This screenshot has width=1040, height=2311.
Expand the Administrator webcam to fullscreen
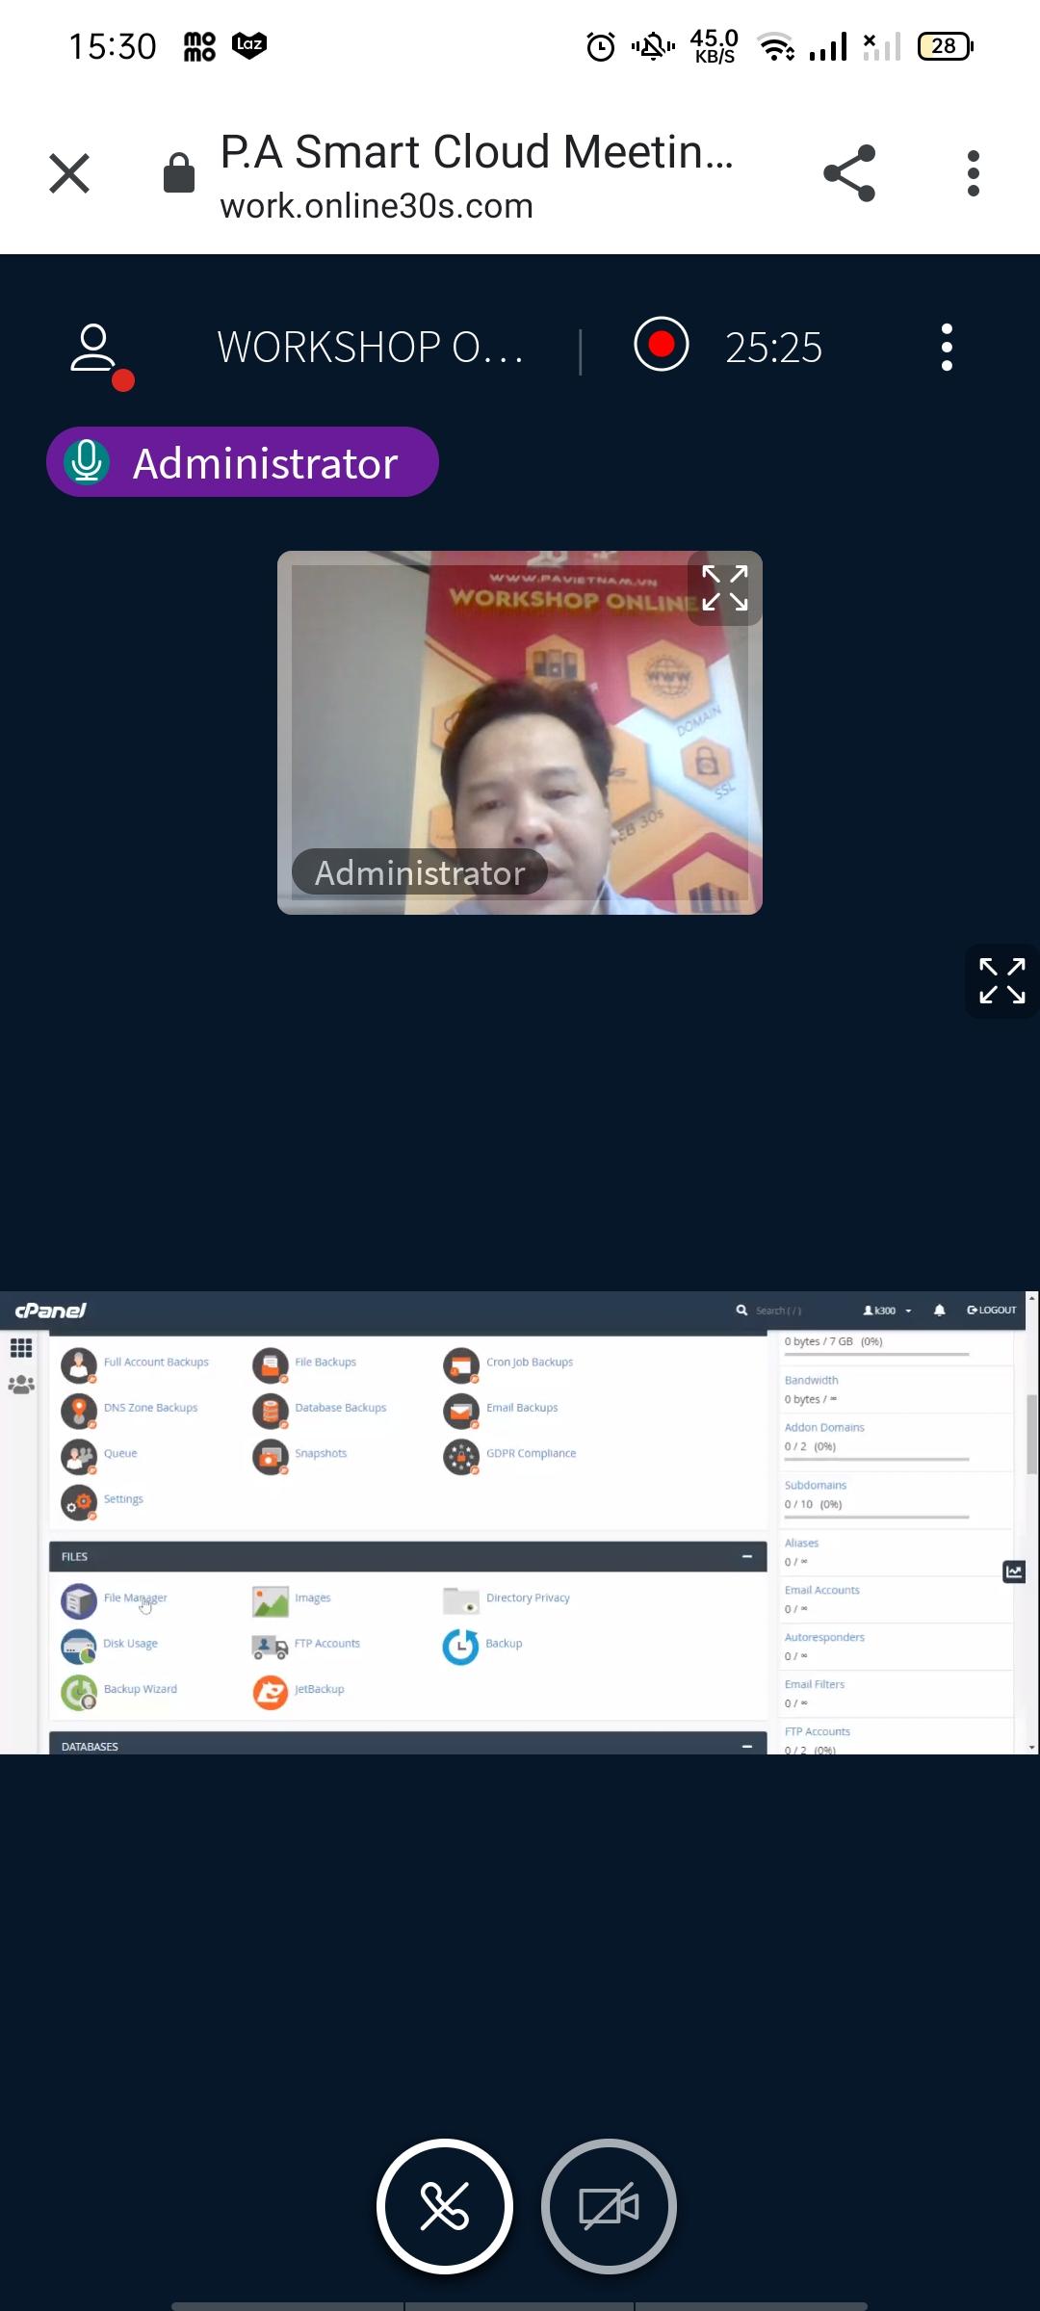[725, 588]
